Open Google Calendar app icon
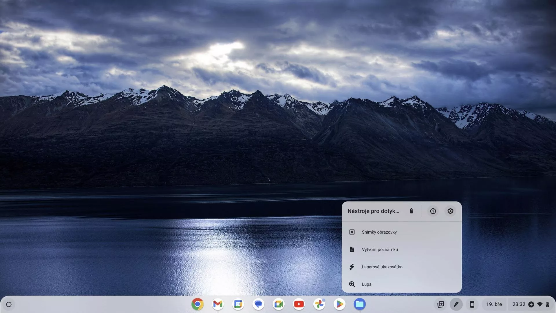Viewport: 556px width, 313px height. point(238,304)
